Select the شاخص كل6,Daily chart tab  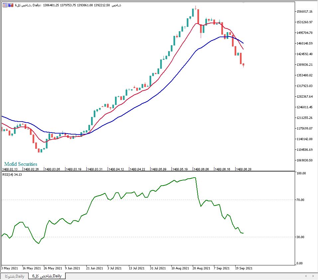(x=47, y=276)
